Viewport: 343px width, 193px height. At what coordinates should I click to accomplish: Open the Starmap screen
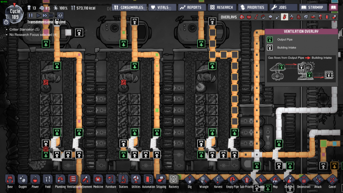click(x=313, y=8)
